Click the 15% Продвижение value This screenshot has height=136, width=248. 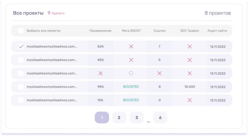pyautogui.click(x=100, y=100)
